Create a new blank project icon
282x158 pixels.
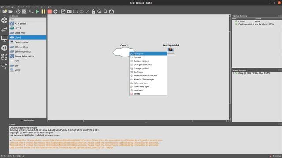[4, 11]
